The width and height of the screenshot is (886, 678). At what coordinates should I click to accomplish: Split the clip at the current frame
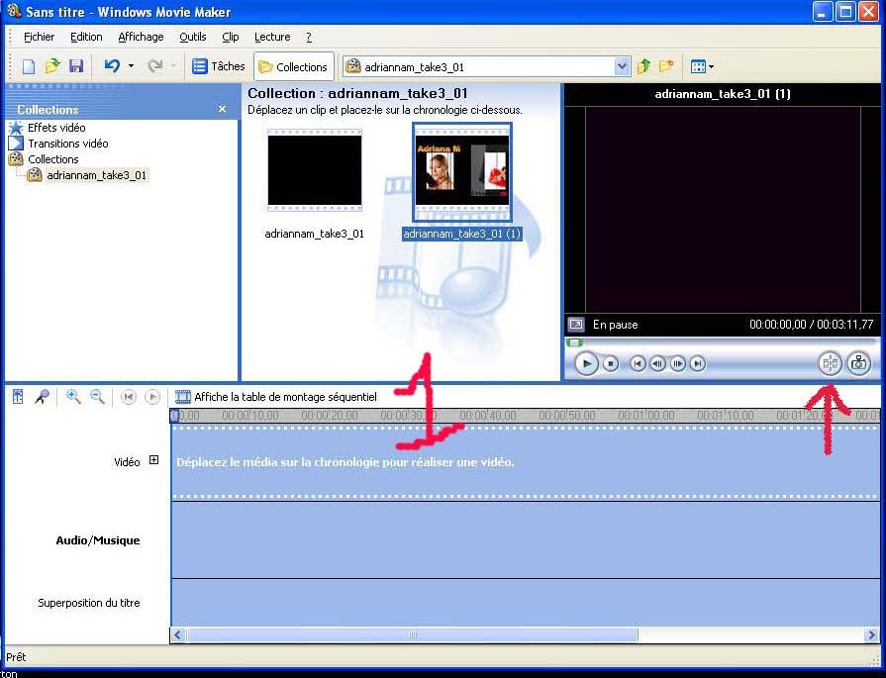[830, 363]
